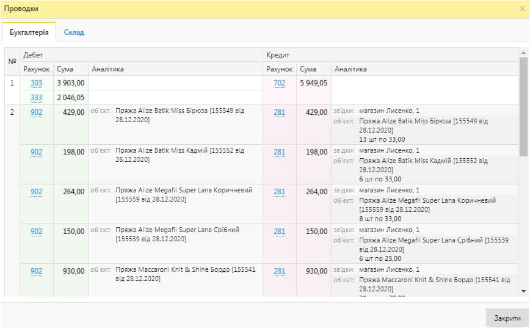Click debit analytics Super Lana Коричневий text

[184, 195]
